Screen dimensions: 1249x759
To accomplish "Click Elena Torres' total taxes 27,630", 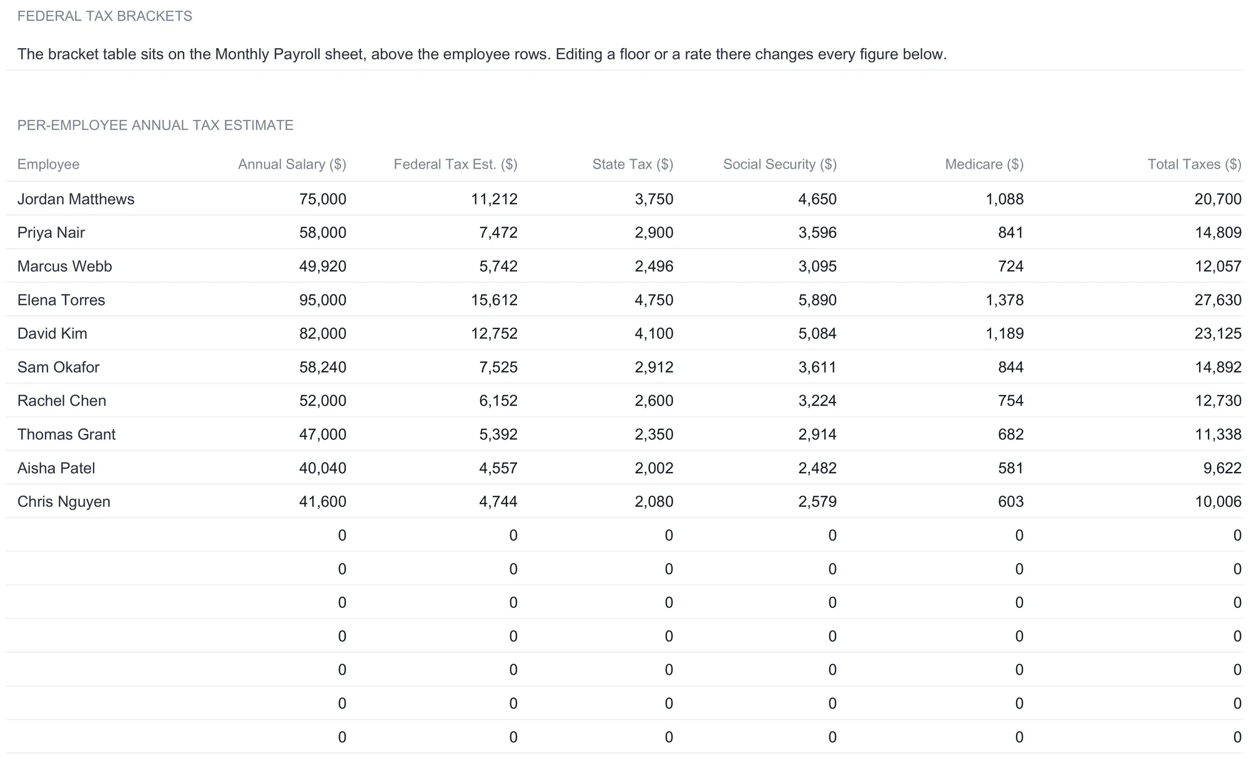I will (x=1218, y=300).
